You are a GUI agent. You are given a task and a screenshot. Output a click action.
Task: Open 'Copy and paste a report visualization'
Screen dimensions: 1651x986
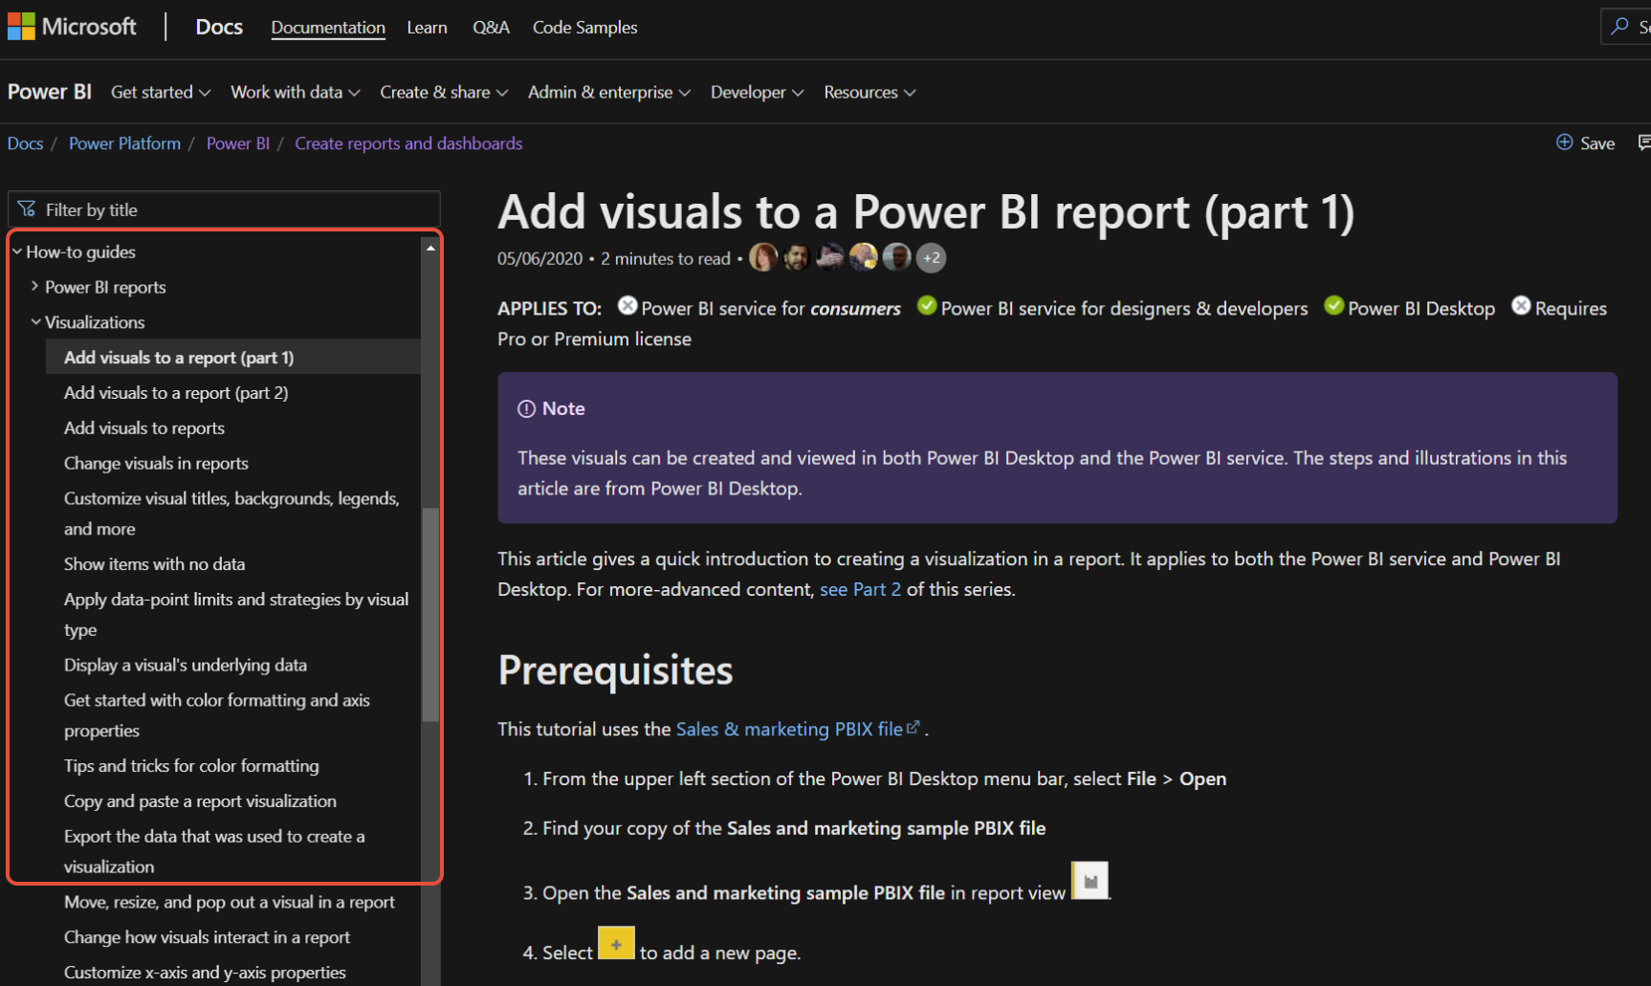[x=200, y=801]
